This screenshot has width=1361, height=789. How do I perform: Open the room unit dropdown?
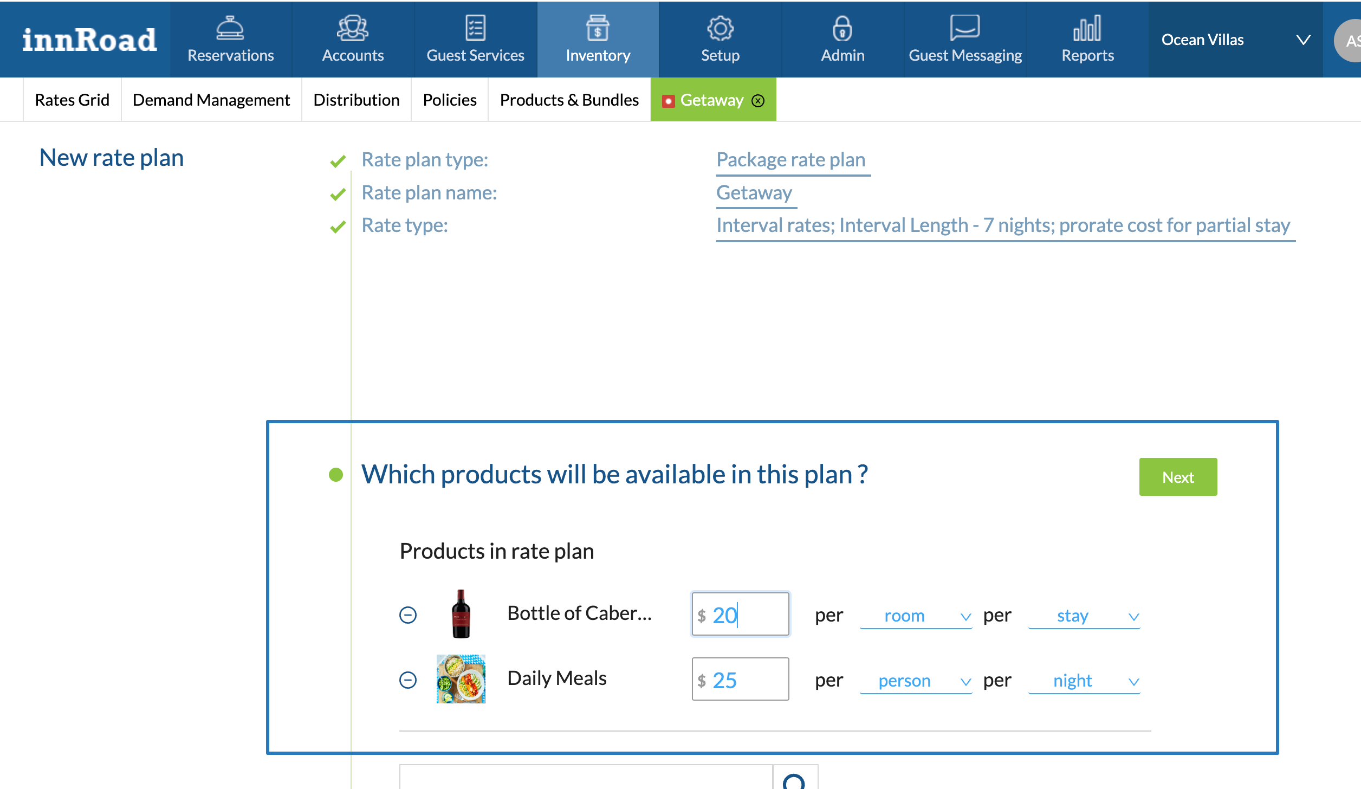point(916,616)
